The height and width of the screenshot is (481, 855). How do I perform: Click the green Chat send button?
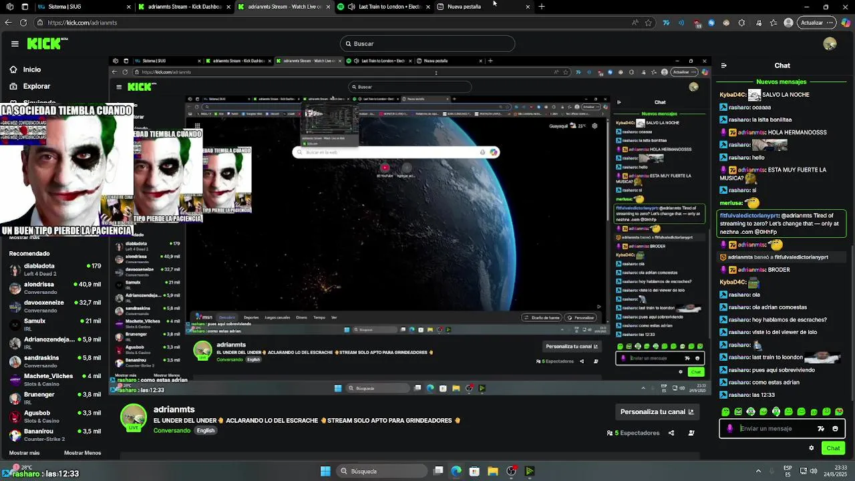(833, 448)
